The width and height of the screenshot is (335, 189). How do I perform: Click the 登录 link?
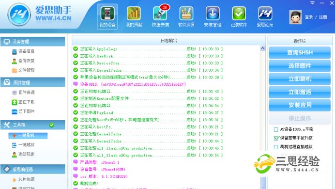point(309,17)
